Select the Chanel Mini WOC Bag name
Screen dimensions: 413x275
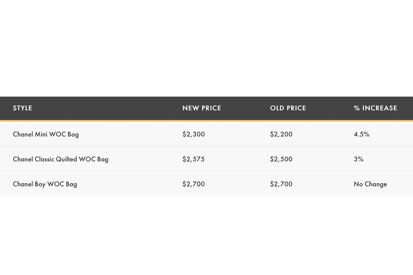[46, 134]
